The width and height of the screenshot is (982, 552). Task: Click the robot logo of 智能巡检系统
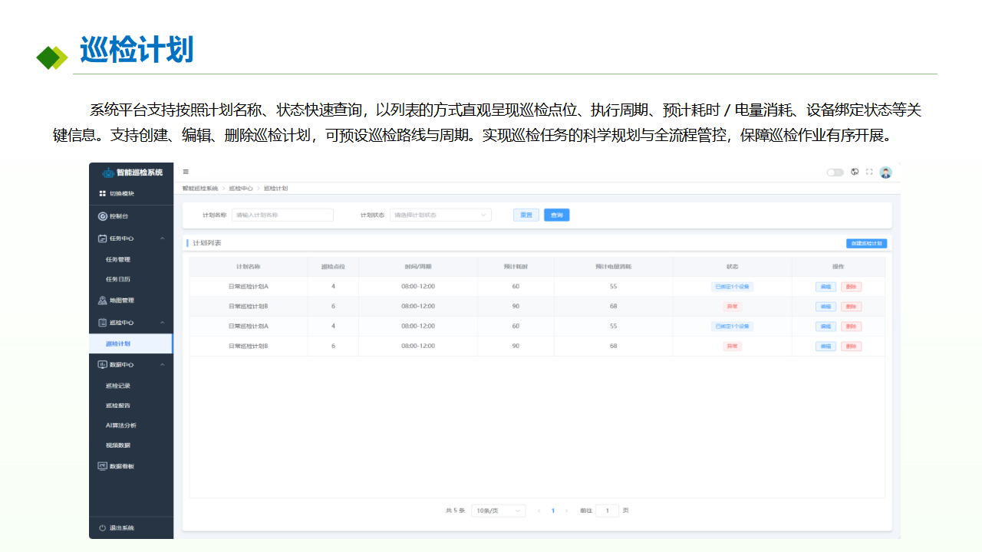(x=108, y=172)
